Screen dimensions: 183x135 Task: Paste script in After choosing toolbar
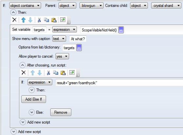point(63,73)
